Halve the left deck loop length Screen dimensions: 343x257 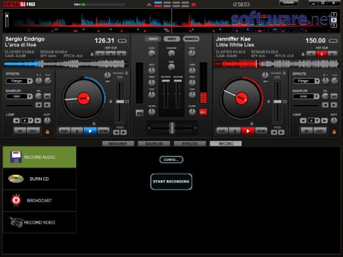point(16,120)
